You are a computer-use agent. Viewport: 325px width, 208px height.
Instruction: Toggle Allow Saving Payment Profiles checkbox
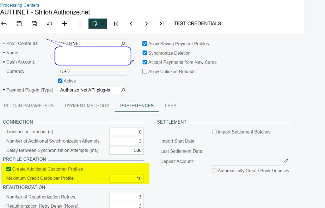pos(145,43)
